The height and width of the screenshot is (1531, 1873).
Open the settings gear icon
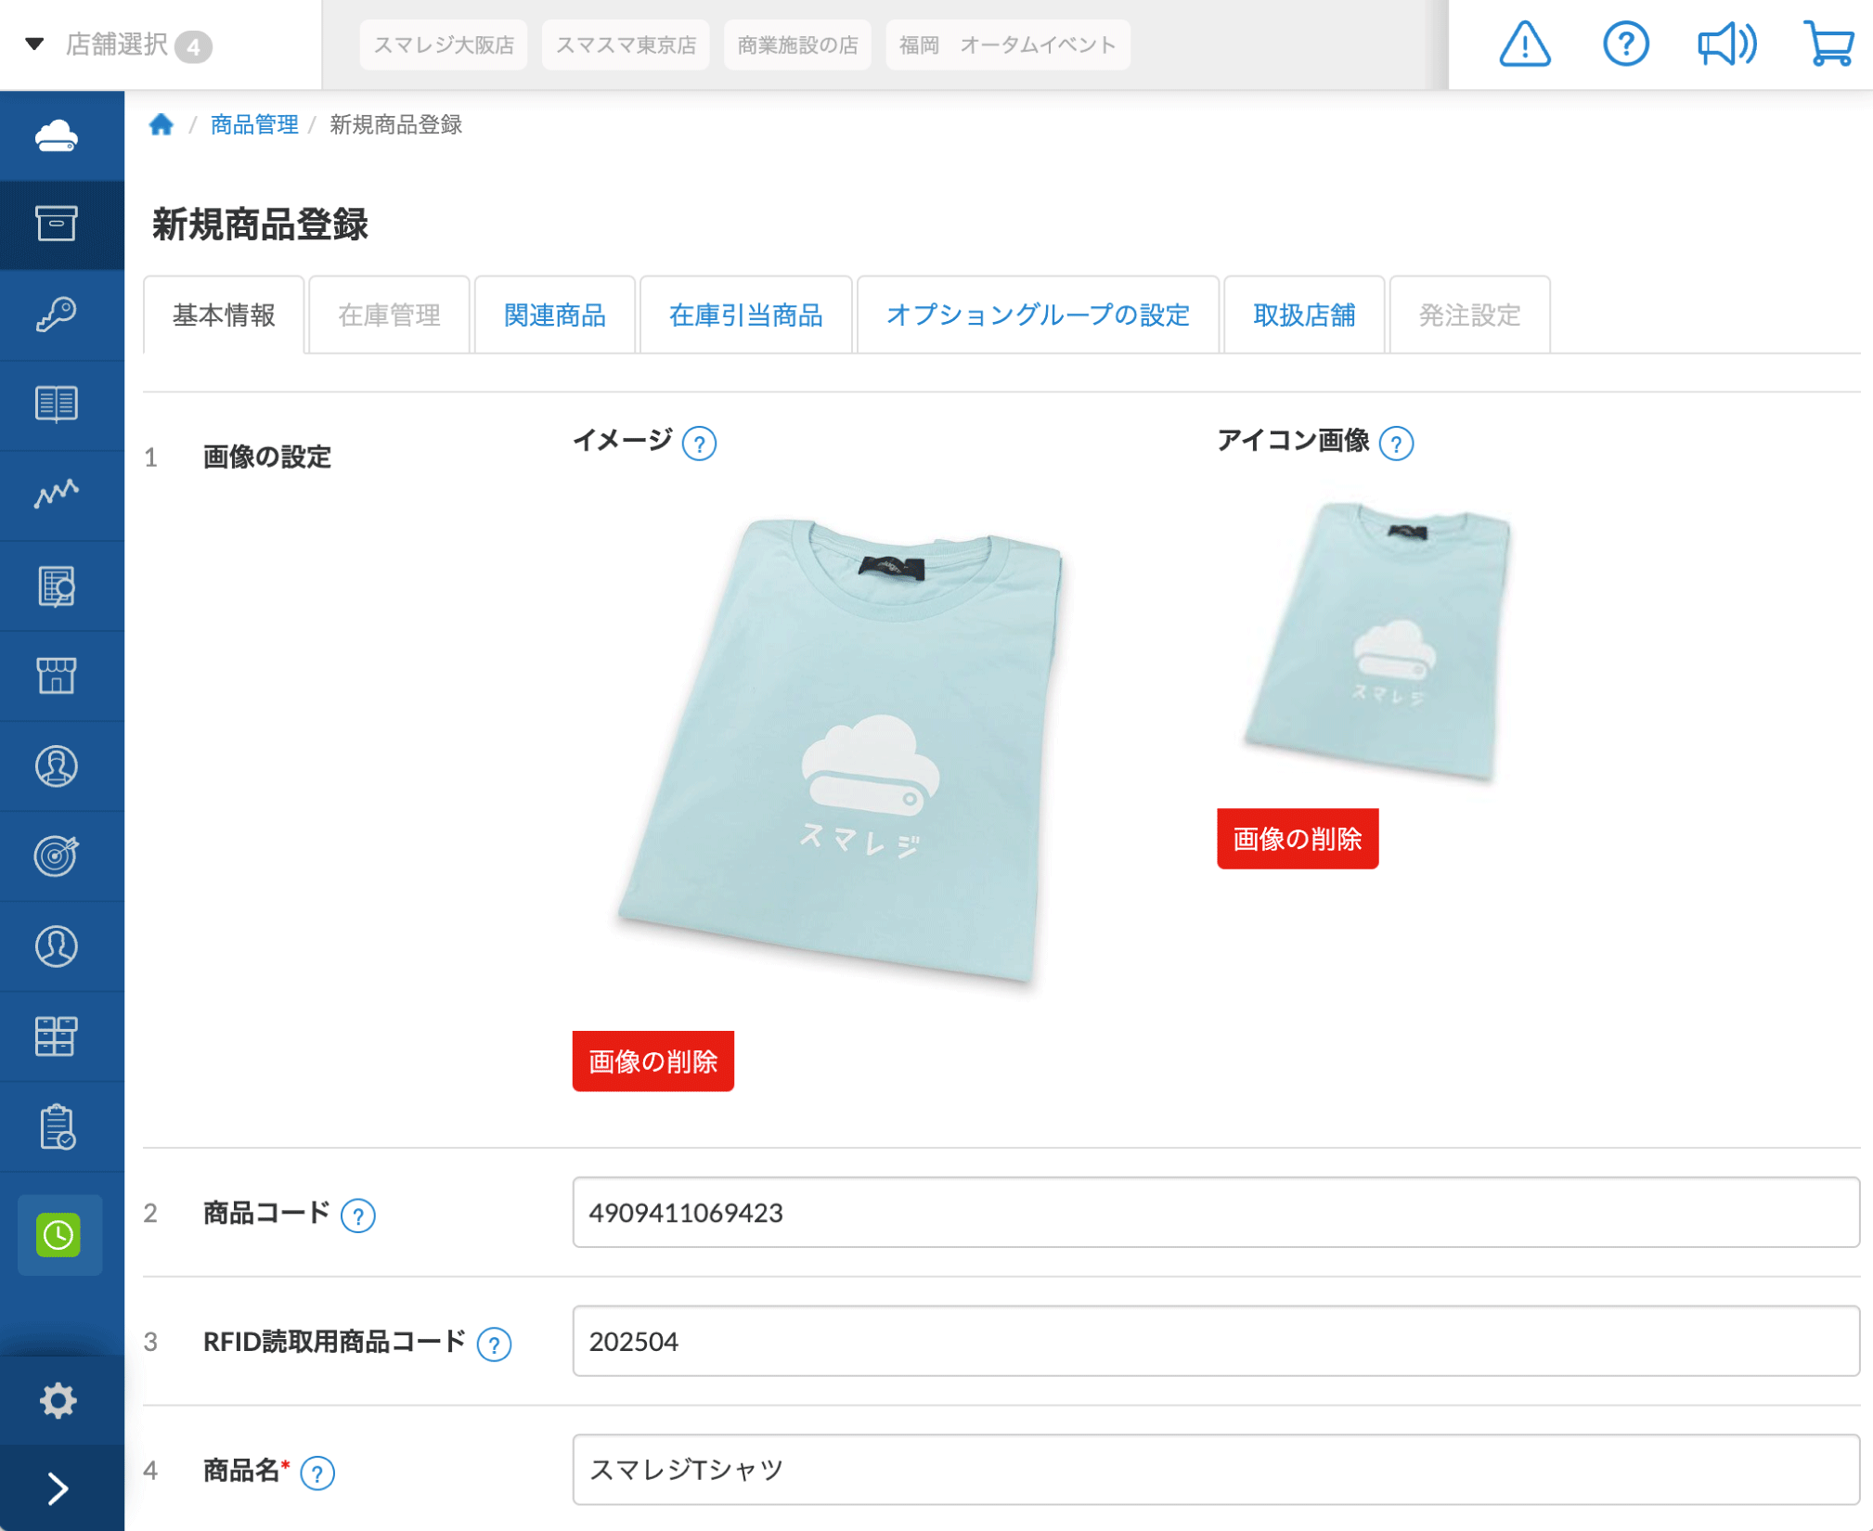[x=58, y=1399]
